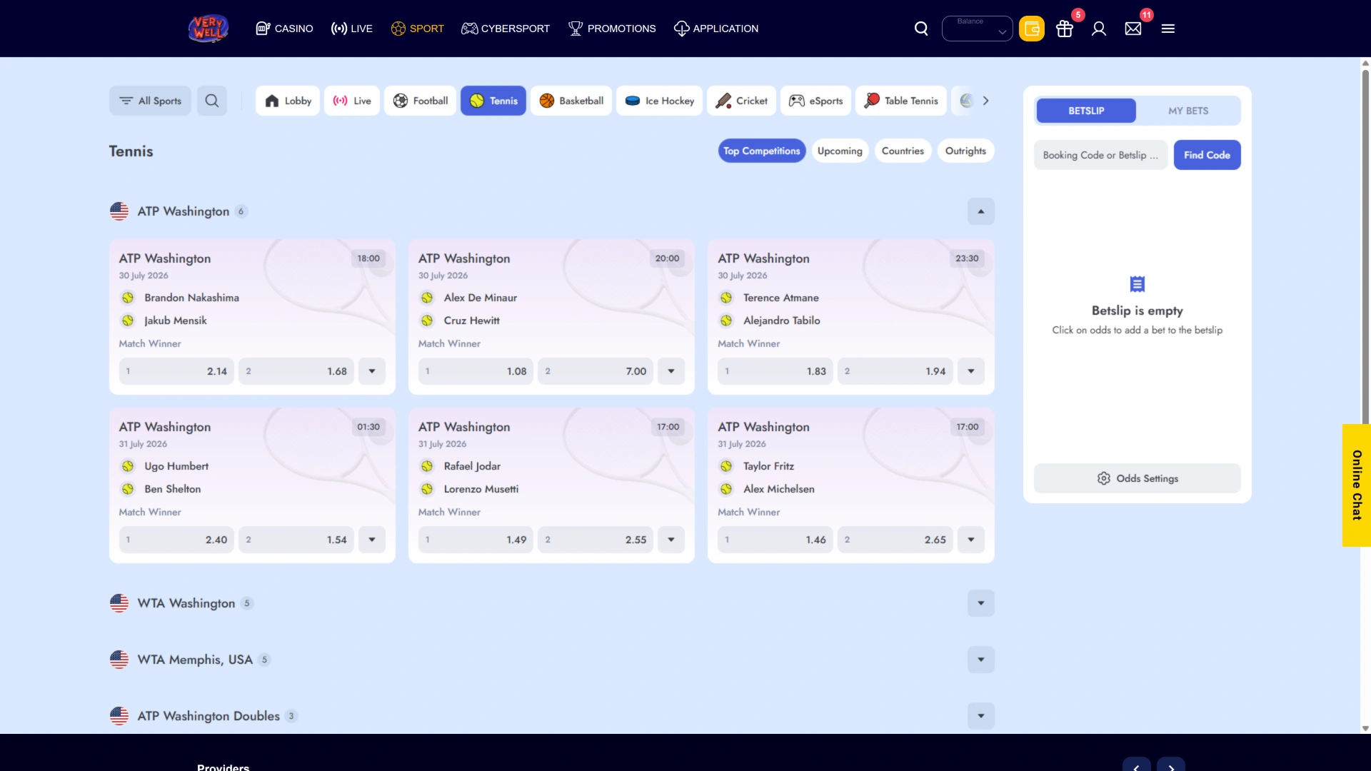
Task: Switch to the Lobby sports tab
Action: pyautogui.click(x=288, y=101)
